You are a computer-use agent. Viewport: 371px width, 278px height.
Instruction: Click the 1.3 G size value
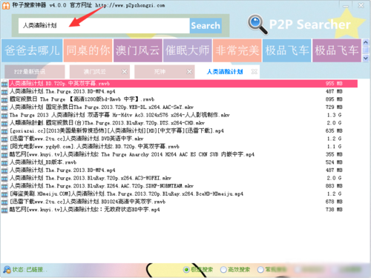(x=334, y=115)
